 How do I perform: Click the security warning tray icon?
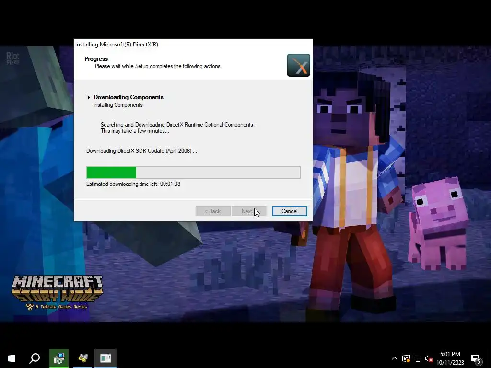point(406,358)
